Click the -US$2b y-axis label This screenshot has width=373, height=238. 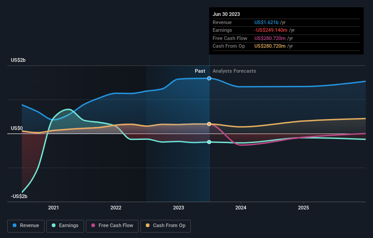click(19, 196)
